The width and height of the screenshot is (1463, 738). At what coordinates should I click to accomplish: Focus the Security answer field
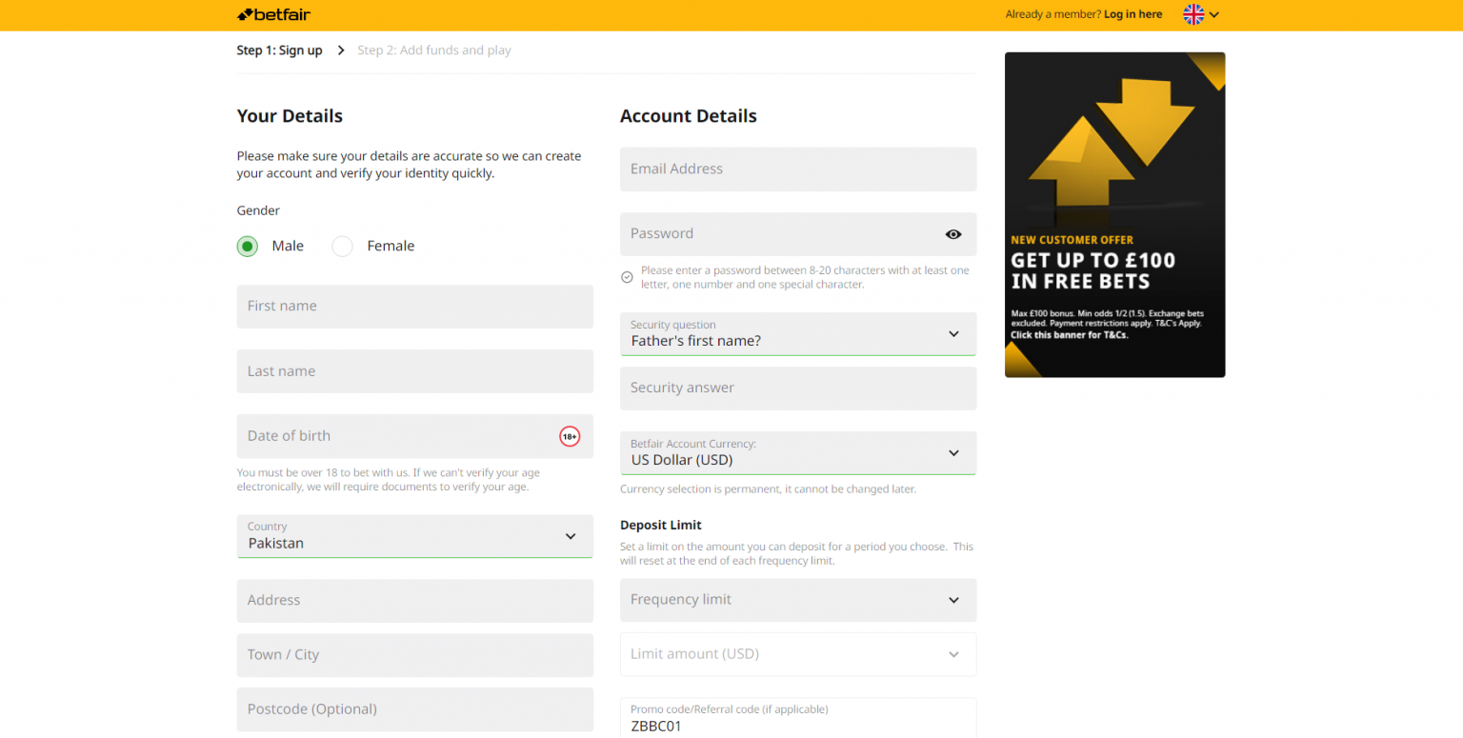coord(798,389)
